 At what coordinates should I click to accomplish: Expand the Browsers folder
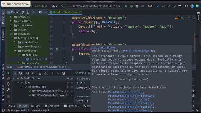click(x=11, y=17)
